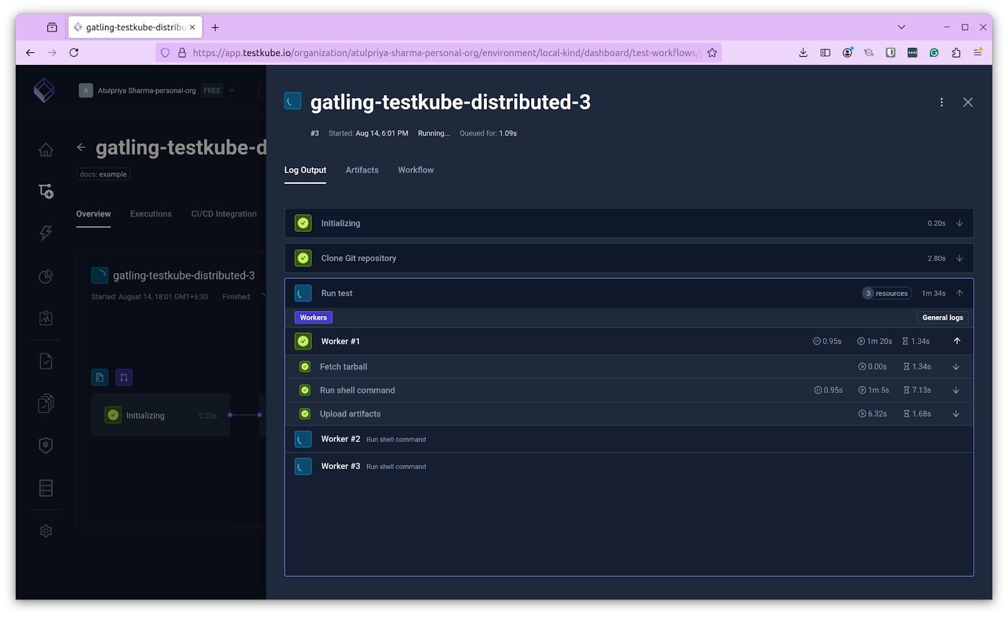Click the site padlock security icon
This screenshot has width=1008, height=617.
(182, 53)
